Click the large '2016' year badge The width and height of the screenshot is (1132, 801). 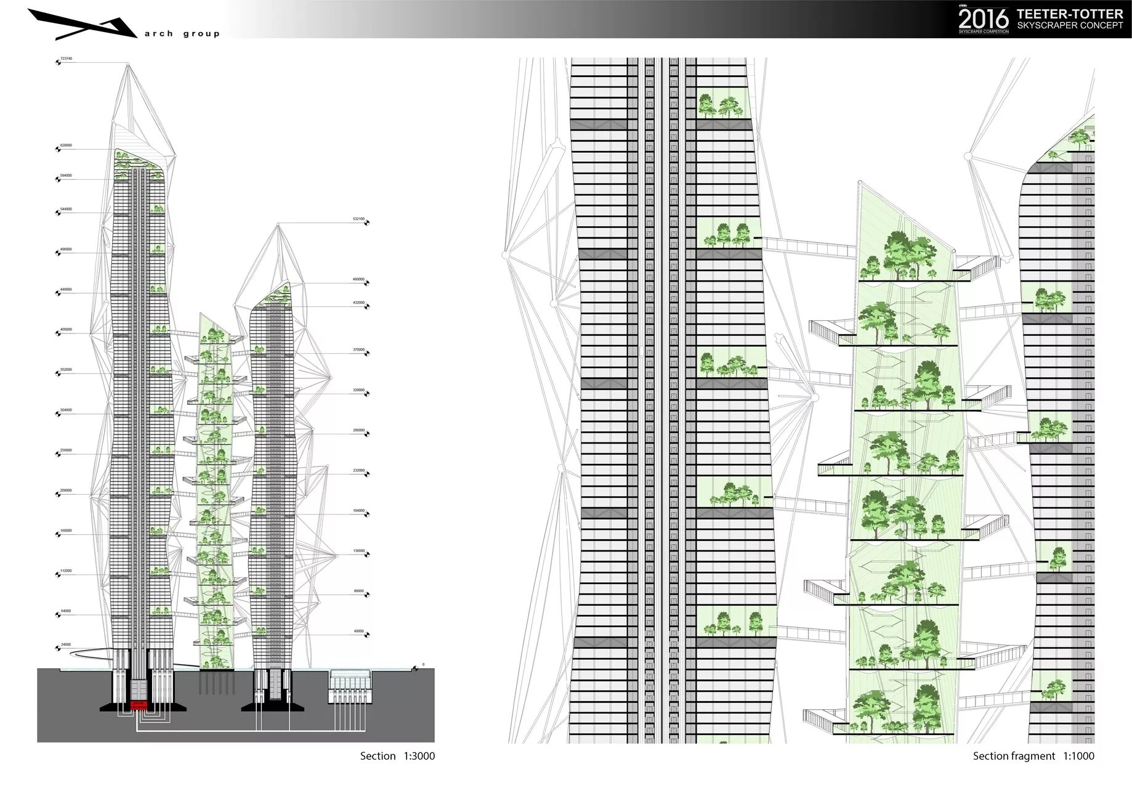coord(983,18)
